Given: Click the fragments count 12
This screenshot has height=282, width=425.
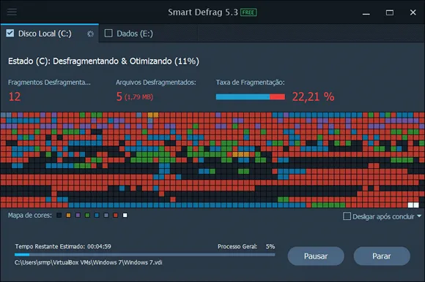Looking at the screenshot, I should point(15,96).
